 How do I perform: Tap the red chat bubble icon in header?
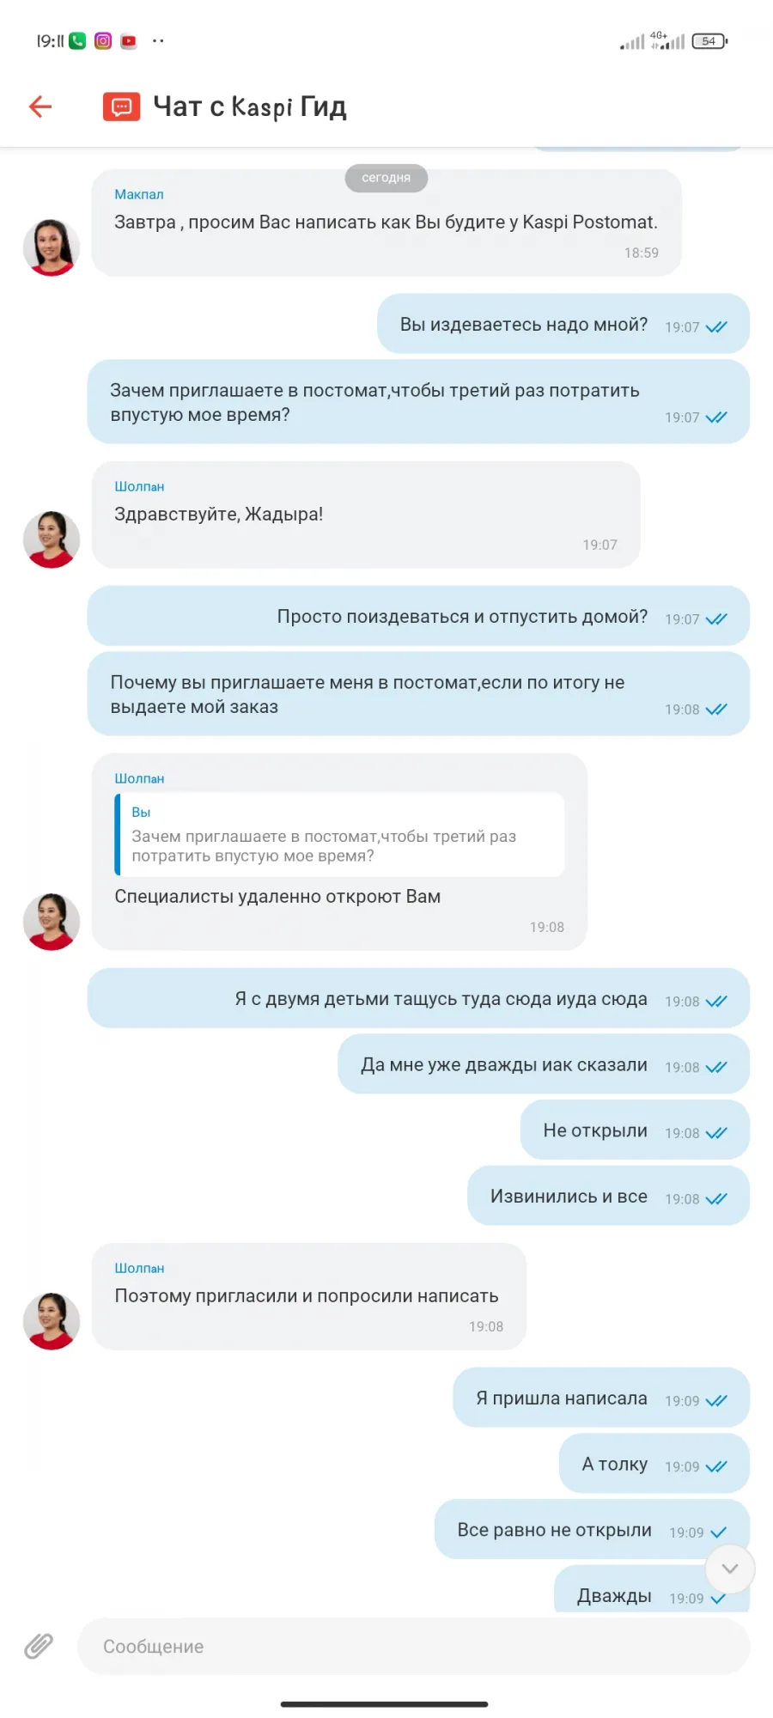[x=121, y=107]
